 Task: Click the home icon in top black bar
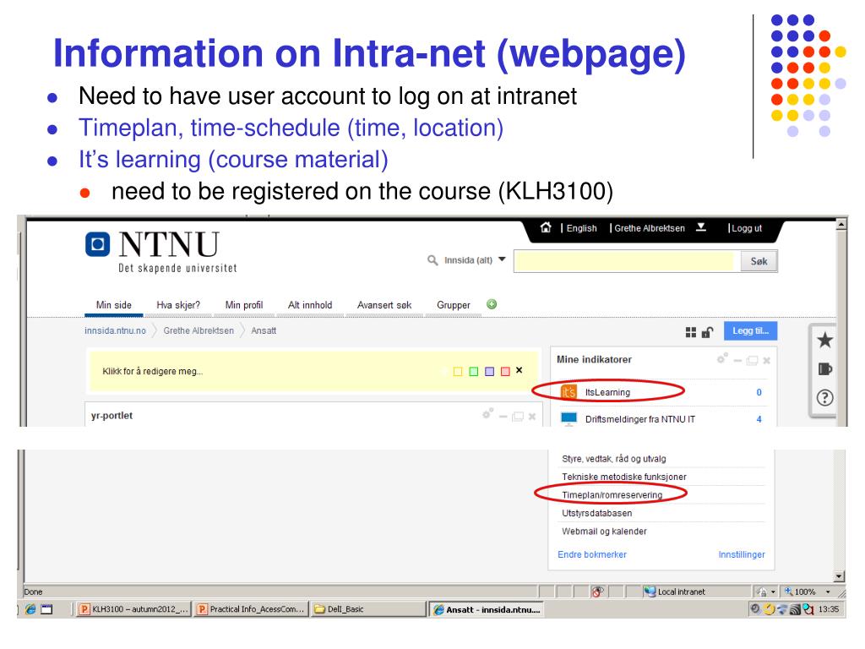546,227
